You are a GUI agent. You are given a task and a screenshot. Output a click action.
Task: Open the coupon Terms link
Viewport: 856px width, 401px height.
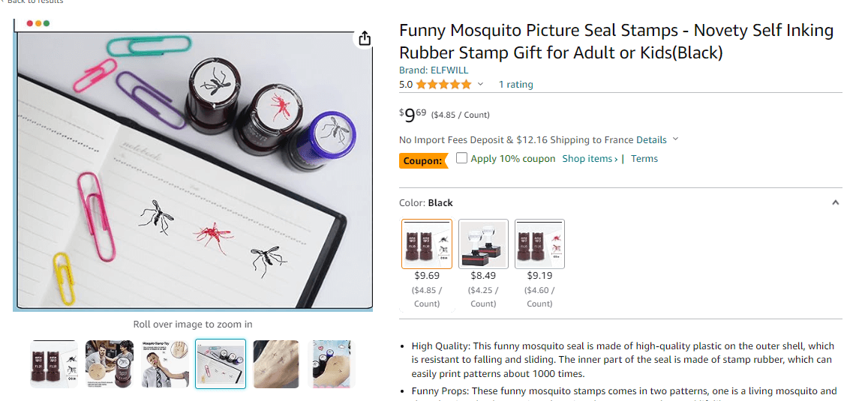(x=644, y=159)
